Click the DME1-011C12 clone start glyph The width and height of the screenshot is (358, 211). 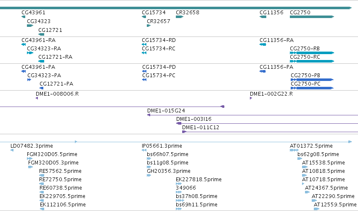[184, 132]
